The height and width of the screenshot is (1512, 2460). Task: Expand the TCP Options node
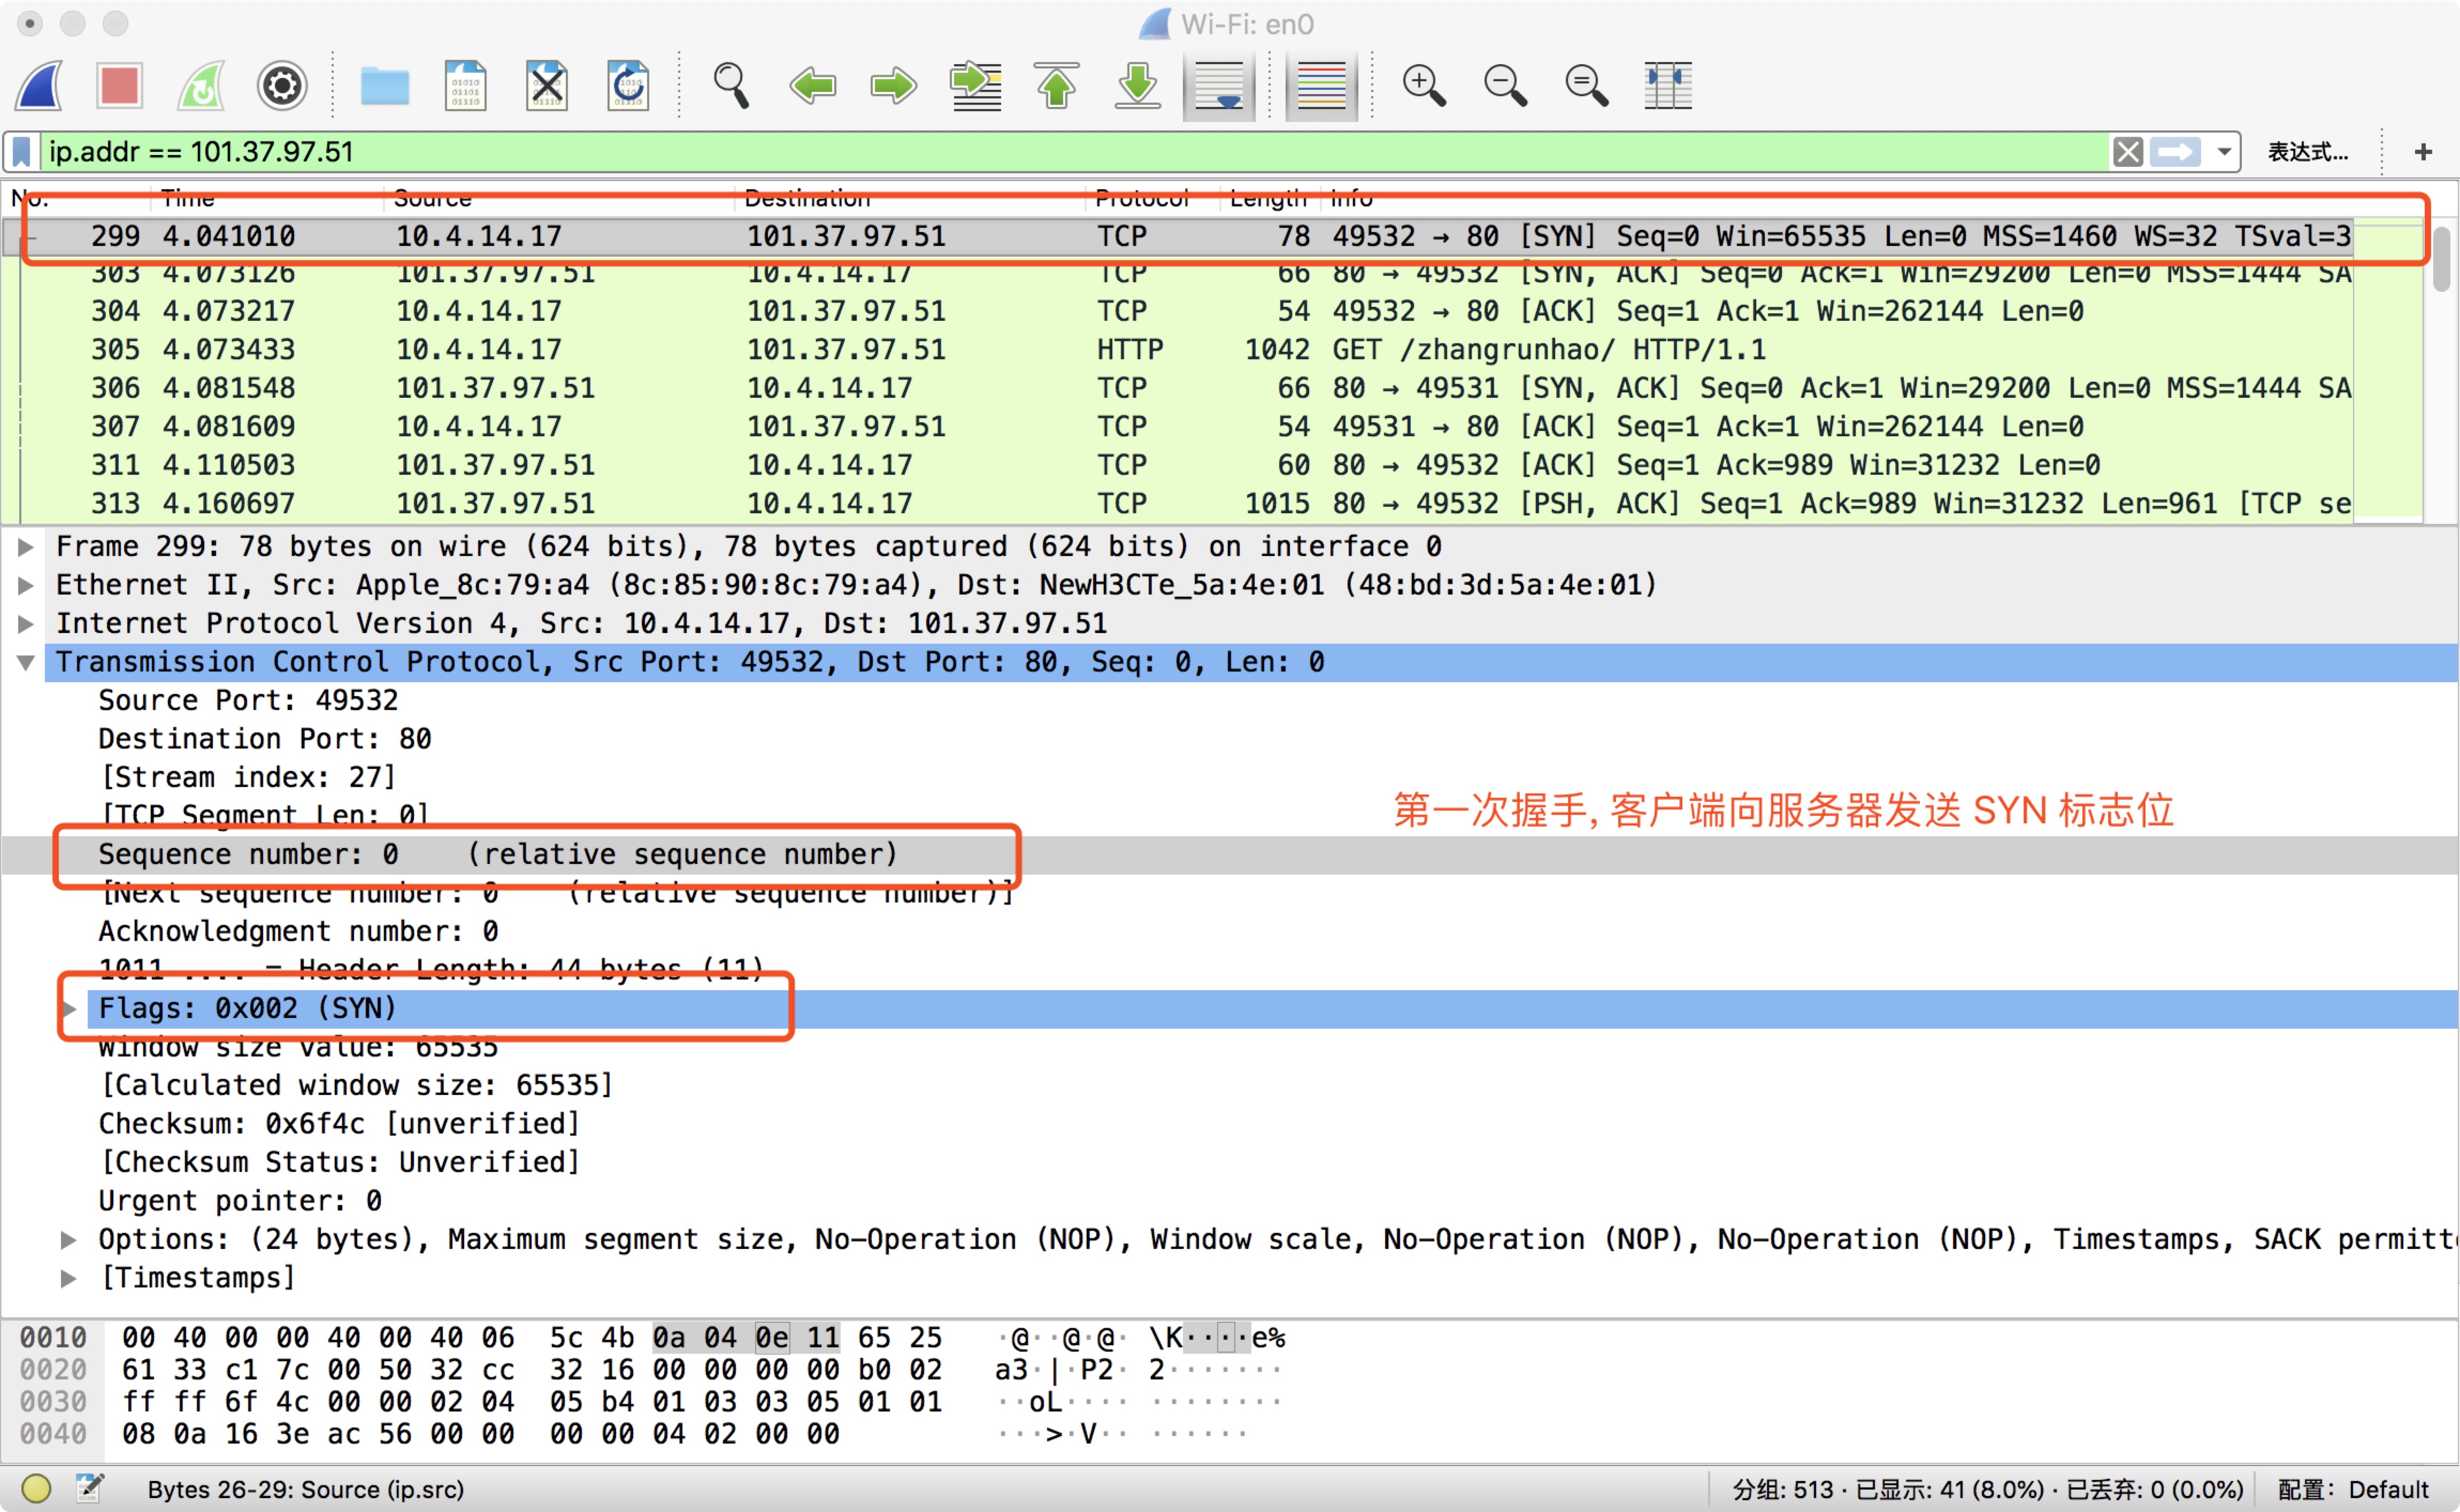point(68,1240)
